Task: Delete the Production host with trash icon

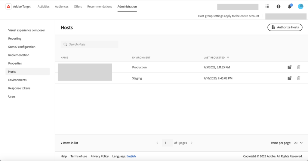Action: [x=299, y=67]
